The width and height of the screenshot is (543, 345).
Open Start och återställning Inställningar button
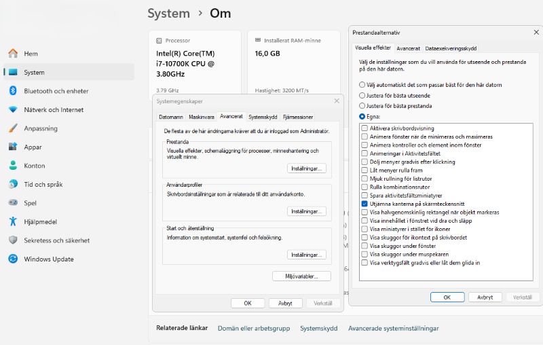pyautogui.click(x=307, y=255)
